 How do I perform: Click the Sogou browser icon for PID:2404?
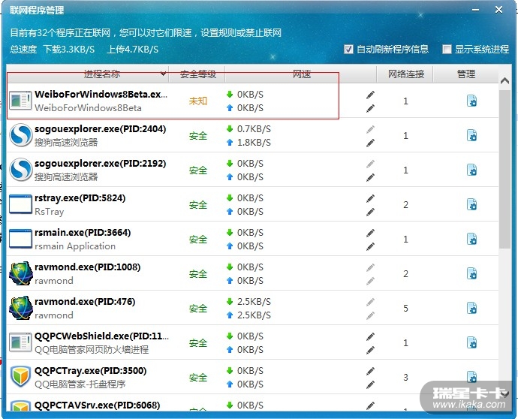(21, 135)
